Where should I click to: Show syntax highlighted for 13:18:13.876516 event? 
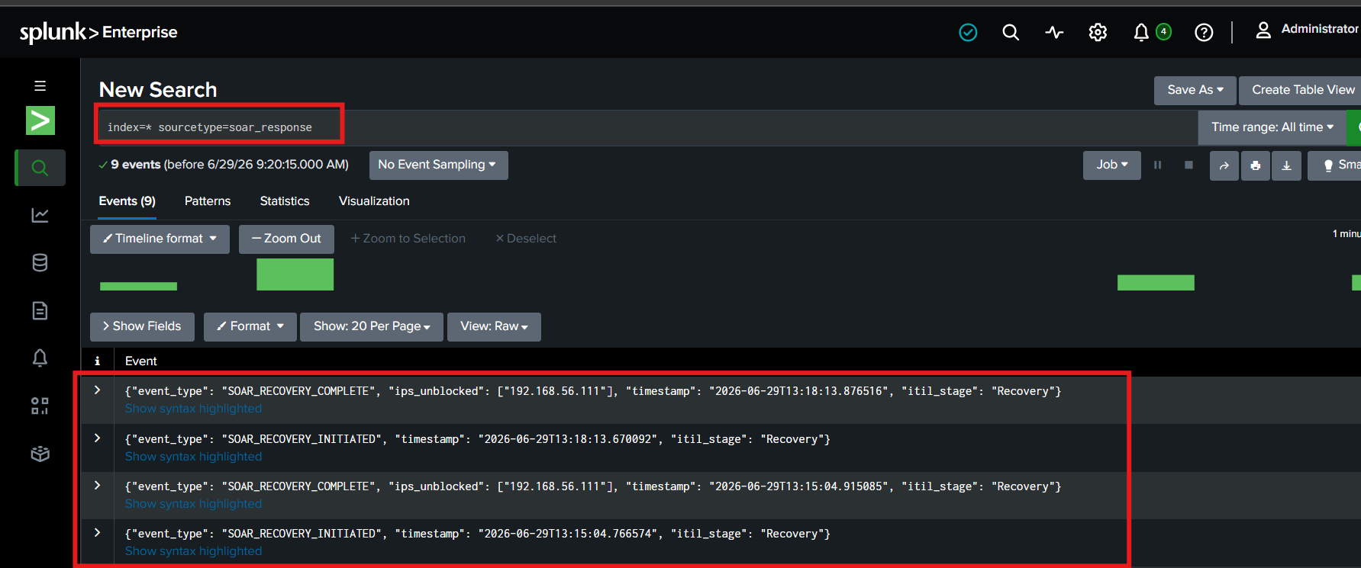click(x=193, y=409)
